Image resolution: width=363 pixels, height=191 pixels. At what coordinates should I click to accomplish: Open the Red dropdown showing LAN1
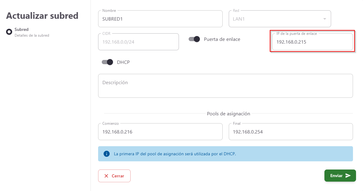276,19
